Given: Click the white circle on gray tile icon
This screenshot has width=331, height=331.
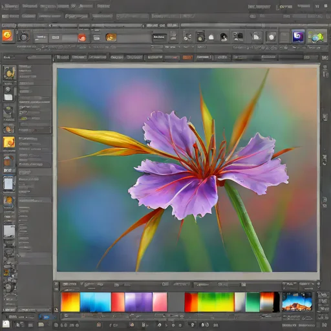Looking at the screenshot, I should (x=272, y=37).
